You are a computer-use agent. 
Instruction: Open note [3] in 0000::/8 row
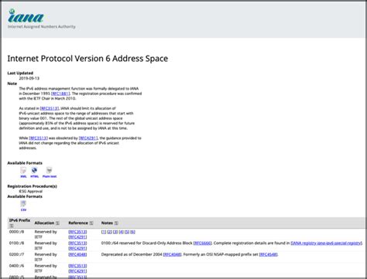point(115,232)
